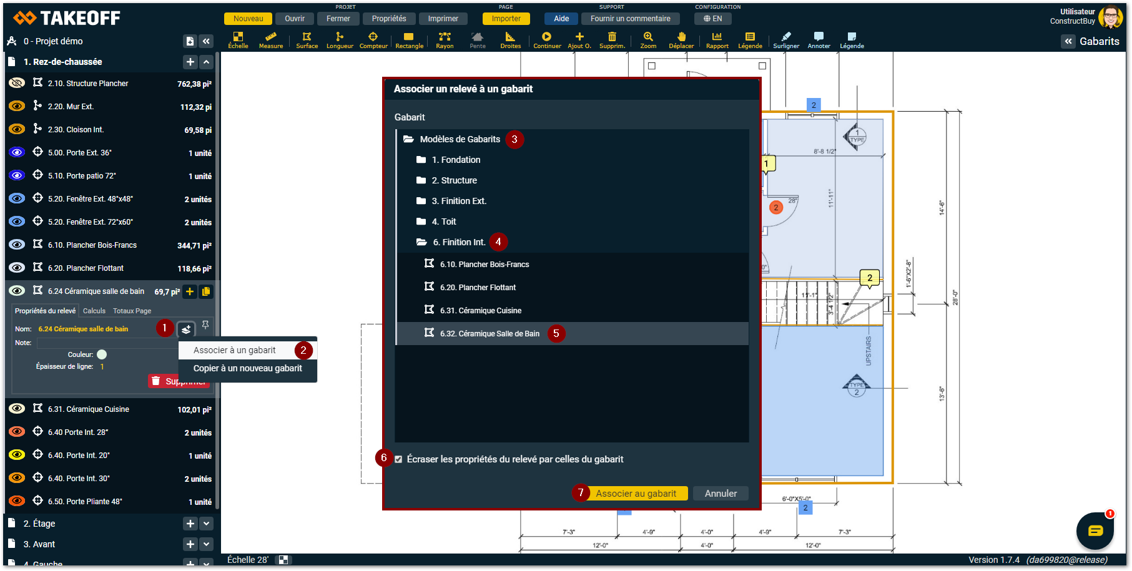Uncheck Écraser les propriétés du relevé checkbox
This screenshot has width=1132, height=571.
point(398,459)
